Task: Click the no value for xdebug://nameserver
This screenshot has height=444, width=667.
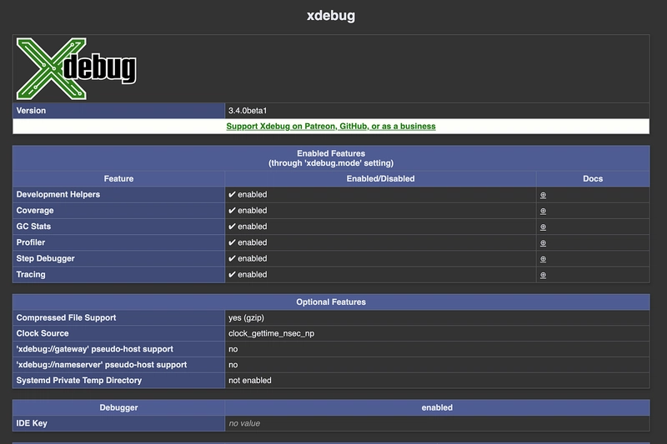Action: point(233,365)
